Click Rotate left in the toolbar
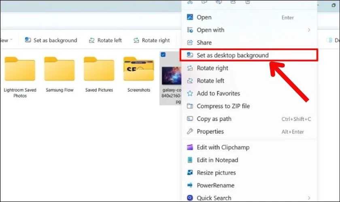Image resolution: width=340 pixels, height=202 pixels. coord(105,40)
